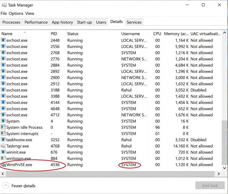Collapse view with Fewer details chevron
This screenshot has width=228, height=194.
[x=6, y=185]
